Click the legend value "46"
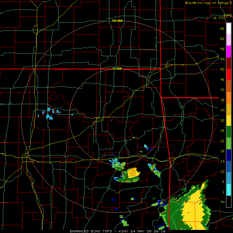Screen dimensions: 233x233 [222, 80]
